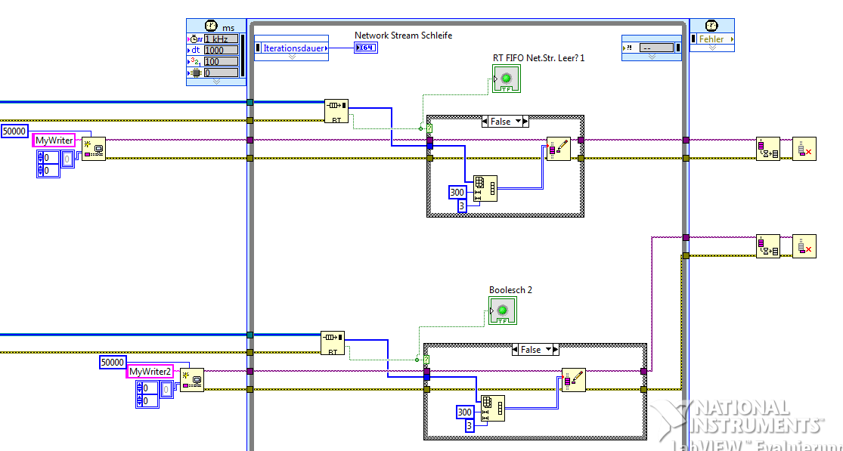Click the 300 constant in lower case structure
This screenshot has width=843, height=451.
(x=465, y=412)
